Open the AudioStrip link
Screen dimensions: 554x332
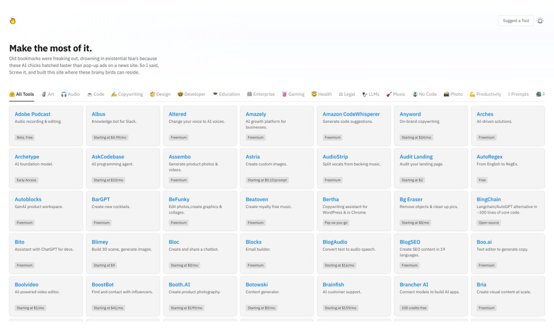pyautogui.click(x=335, y=157)
